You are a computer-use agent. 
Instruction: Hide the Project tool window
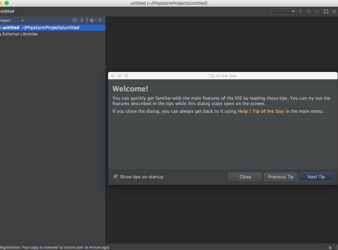pos(101,20)
